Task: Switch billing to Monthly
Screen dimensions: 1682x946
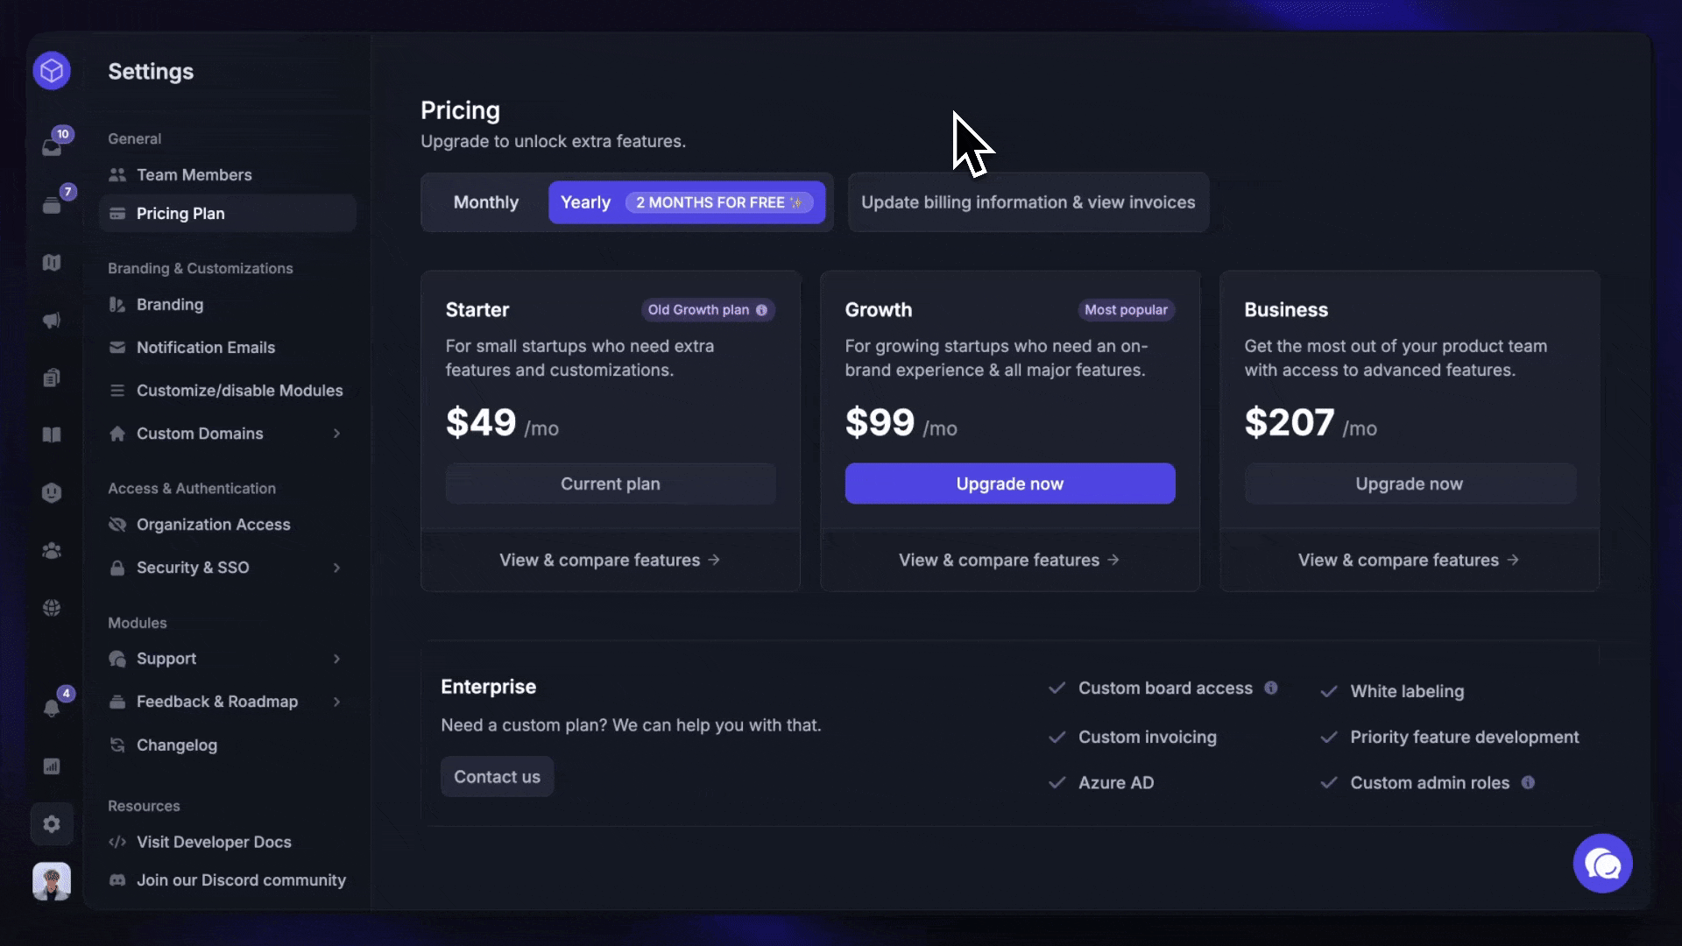Action: point(485,201)
